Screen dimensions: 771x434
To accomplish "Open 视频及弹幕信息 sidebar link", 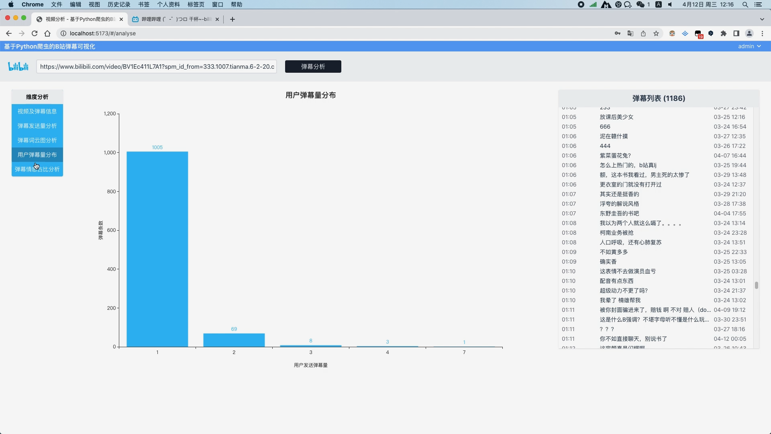I will 37,111.
